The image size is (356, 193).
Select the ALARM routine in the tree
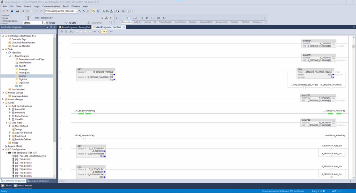[22, 66]
